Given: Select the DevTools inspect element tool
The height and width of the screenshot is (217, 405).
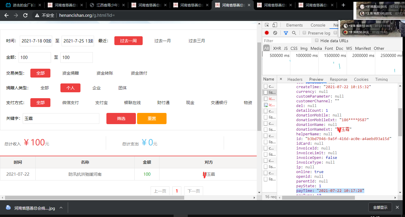Looking at the screenshot, I should pyautogui.click(x=267, y=25).
